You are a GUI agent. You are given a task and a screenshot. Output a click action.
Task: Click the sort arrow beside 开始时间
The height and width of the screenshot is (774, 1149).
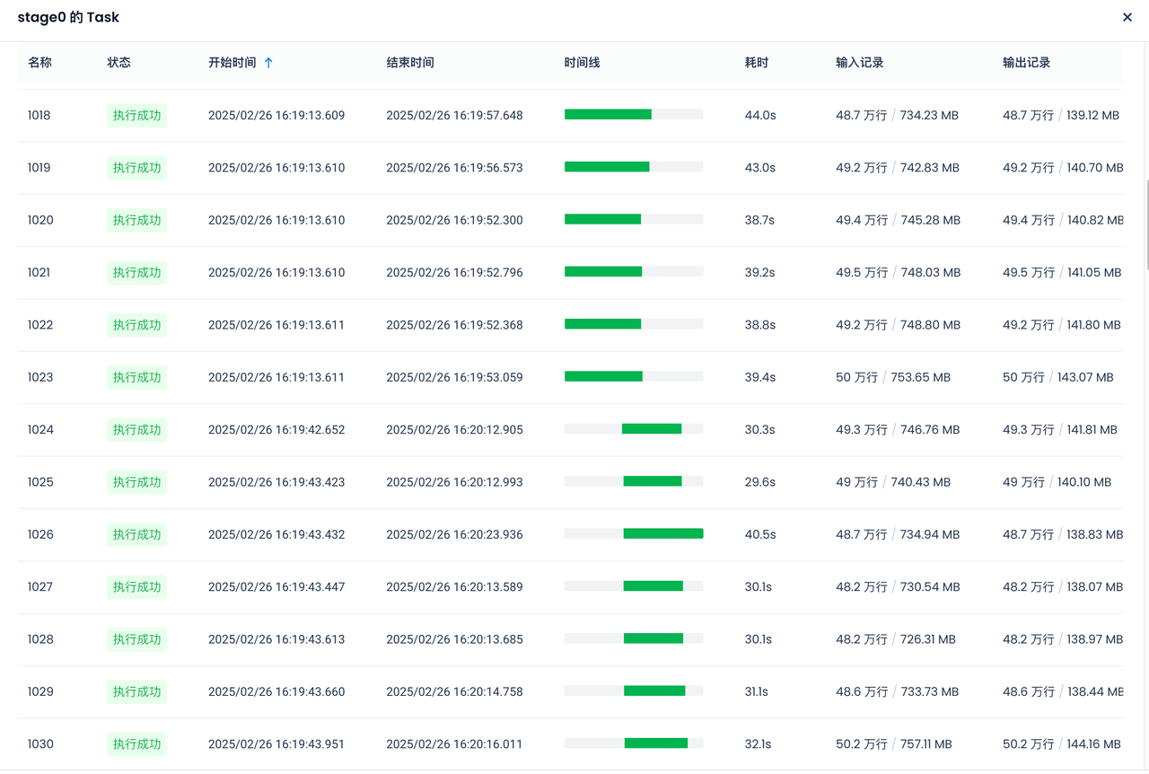[x=268, y=63]
